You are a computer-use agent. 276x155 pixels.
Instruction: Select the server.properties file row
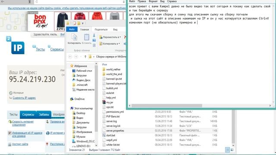pos(160,130)
